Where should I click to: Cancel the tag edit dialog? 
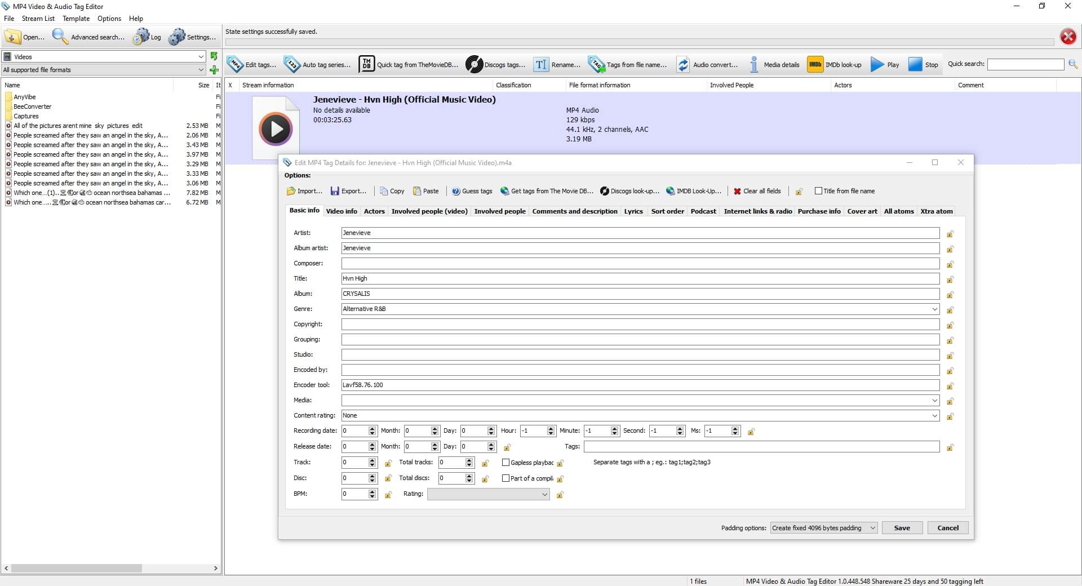tap(948, 528)
